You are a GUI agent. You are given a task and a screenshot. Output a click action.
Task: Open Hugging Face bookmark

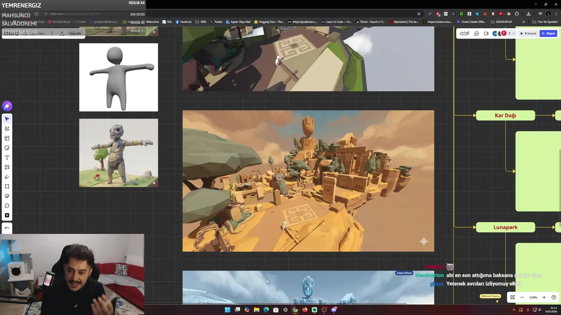[269, 22]
